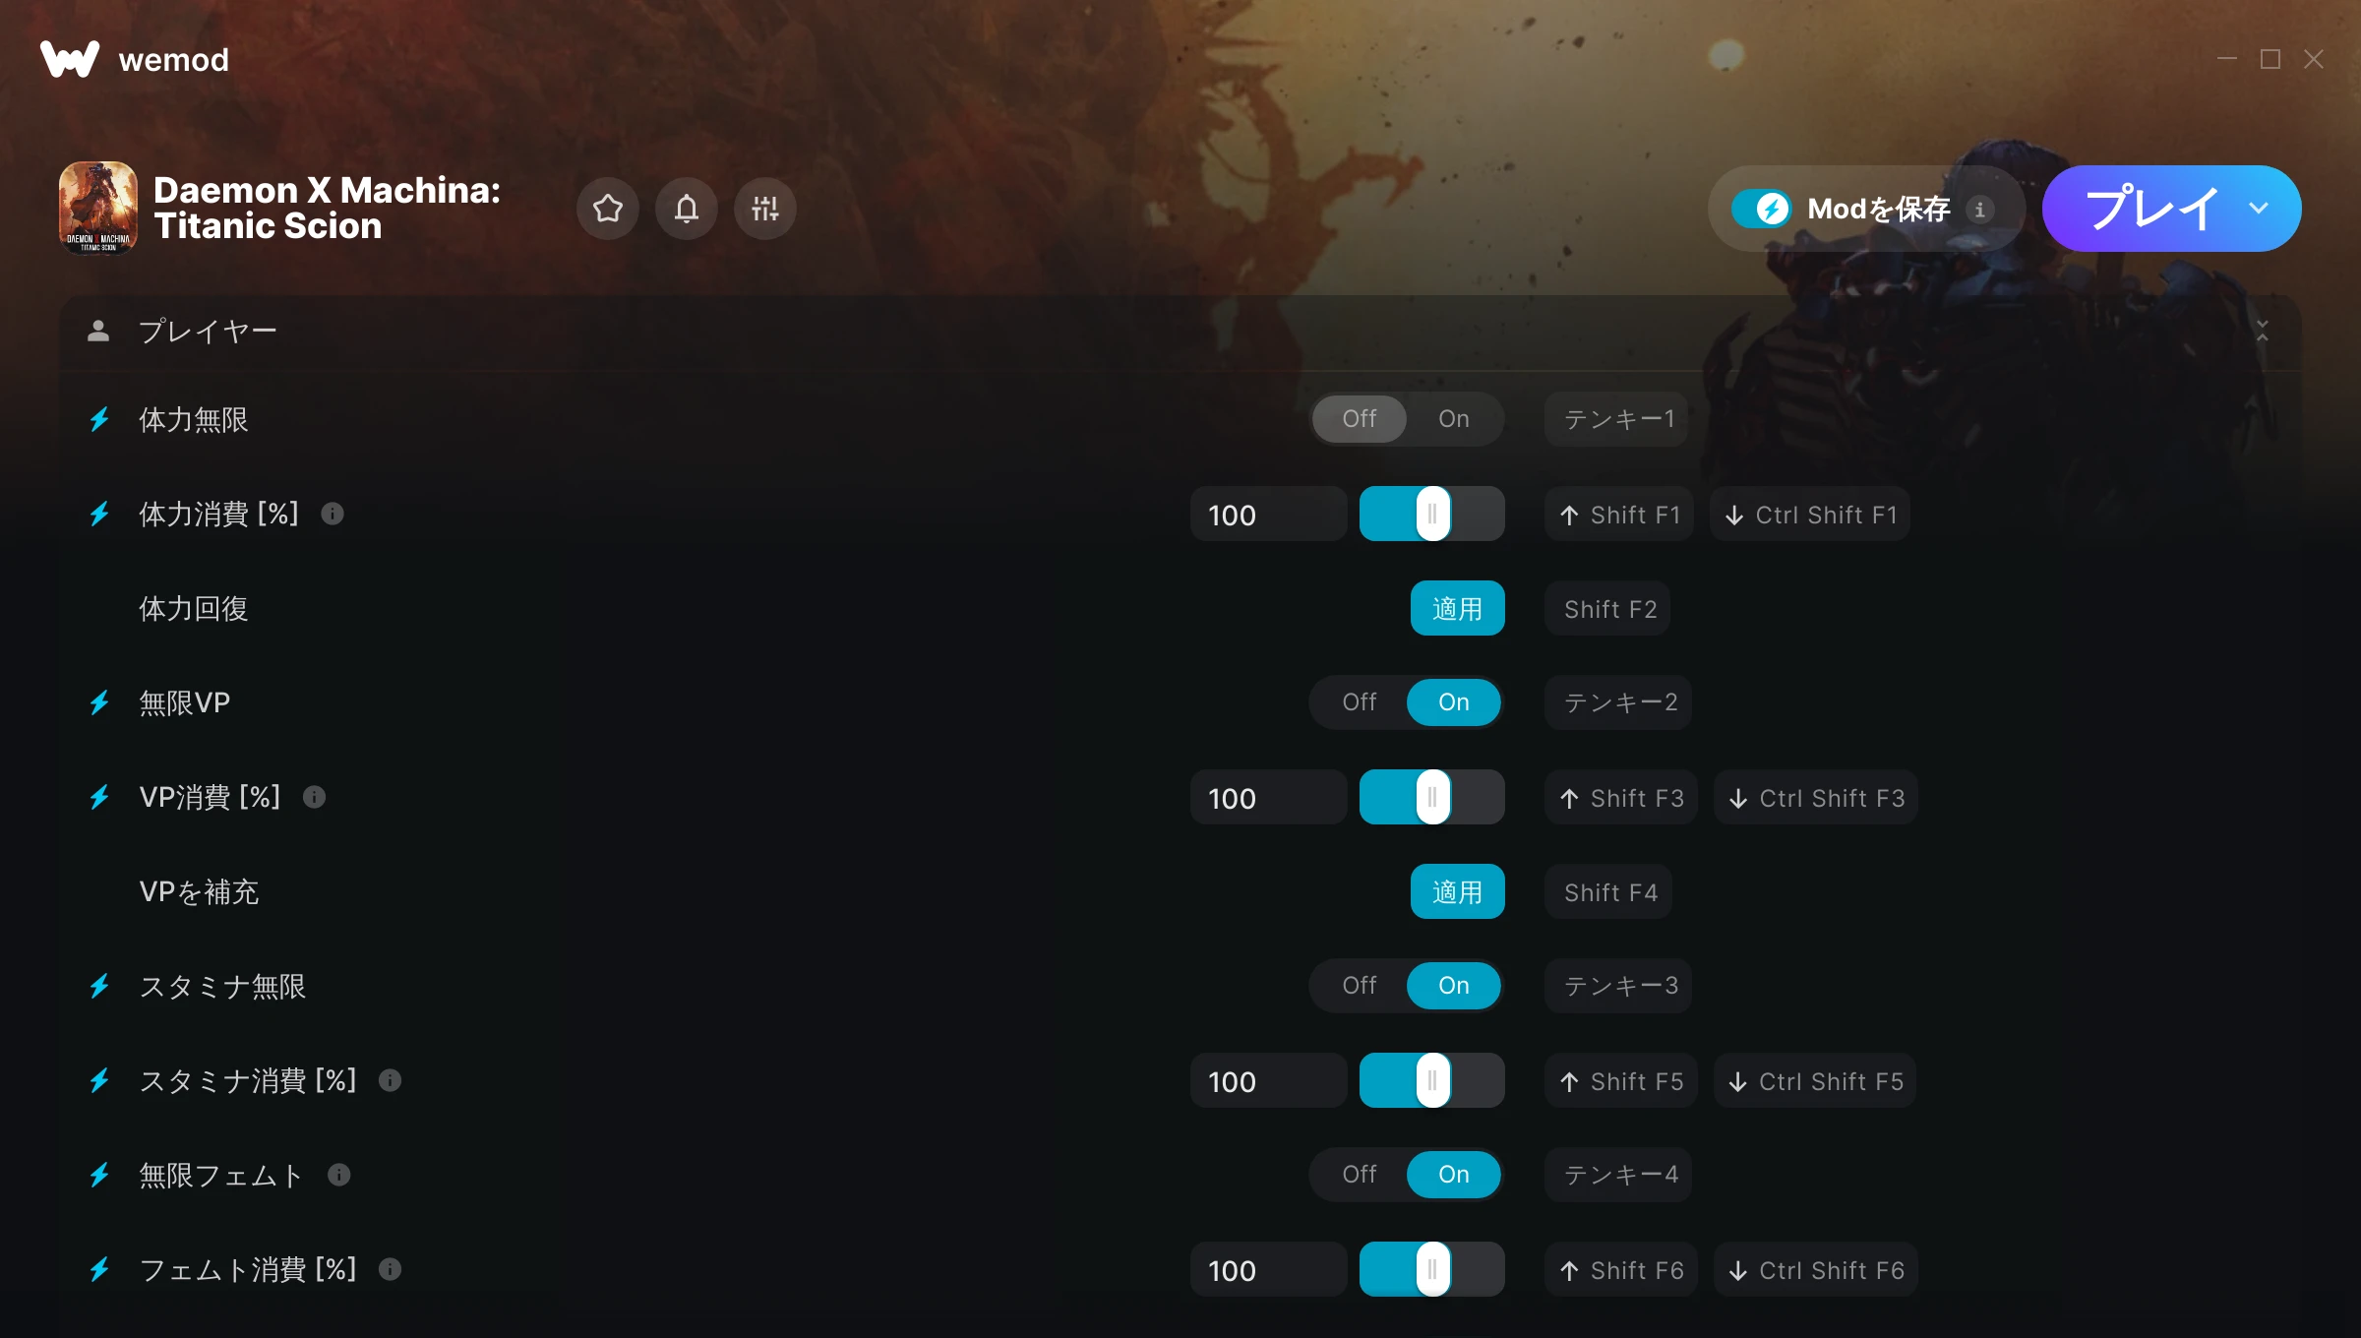The image size is (2361, 1338).
Task: Open the mod settings sliders icon
Action: click(x=765, y=209)
